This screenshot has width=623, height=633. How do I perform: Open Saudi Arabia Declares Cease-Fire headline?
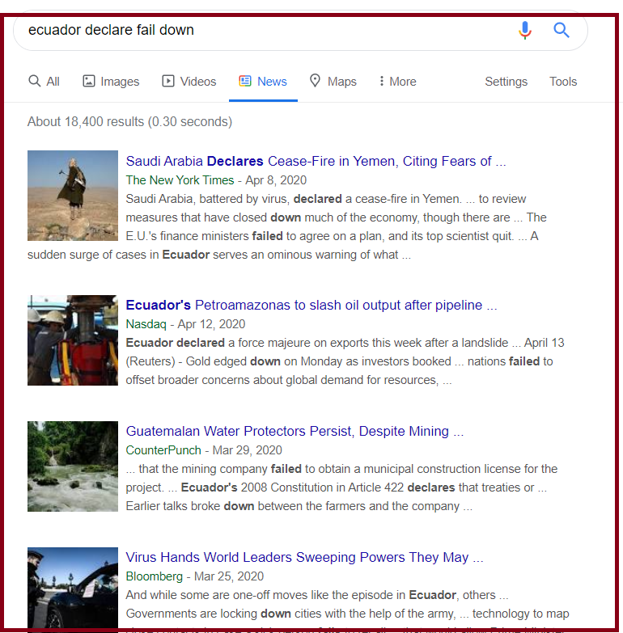[316, 161]
